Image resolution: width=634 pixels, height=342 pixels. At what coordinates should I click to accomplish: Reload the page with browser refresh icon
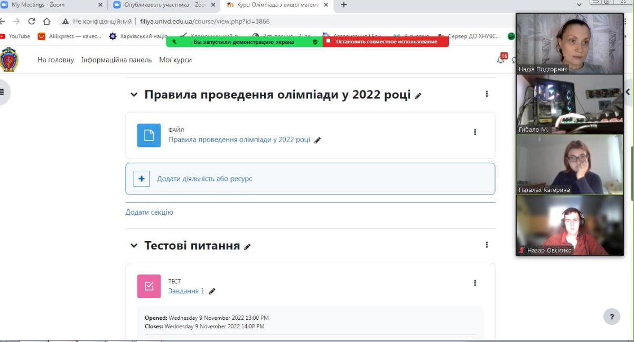[x=32, y=21]
